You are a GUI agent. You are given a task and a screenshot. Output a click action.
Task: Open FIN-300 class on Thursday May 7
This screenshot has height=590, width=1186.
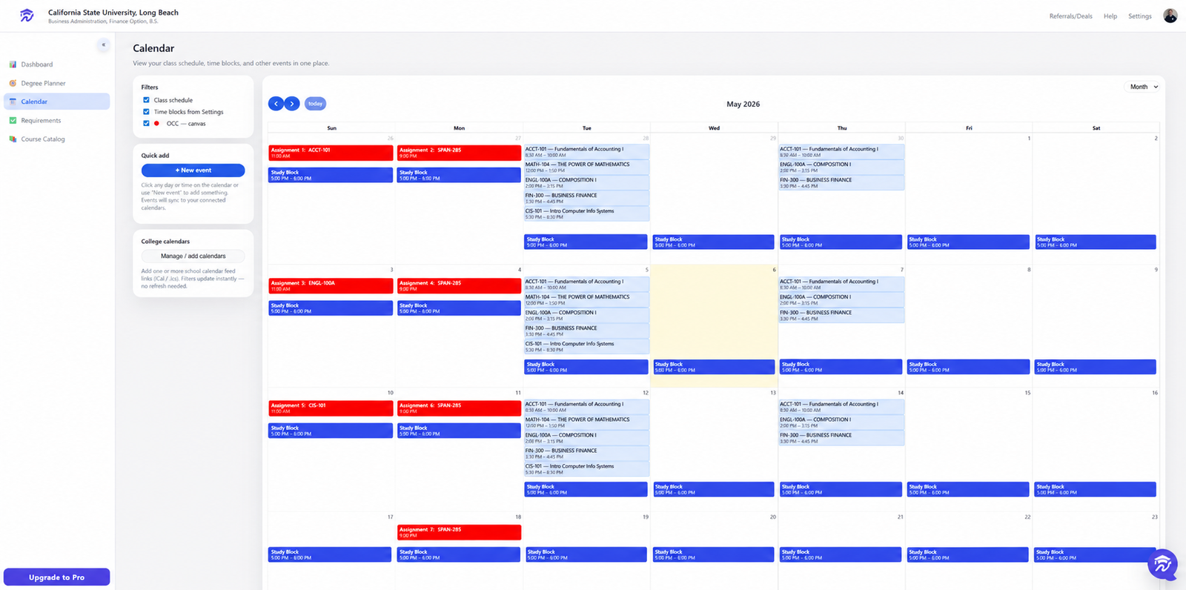click(x=841, y=316)
